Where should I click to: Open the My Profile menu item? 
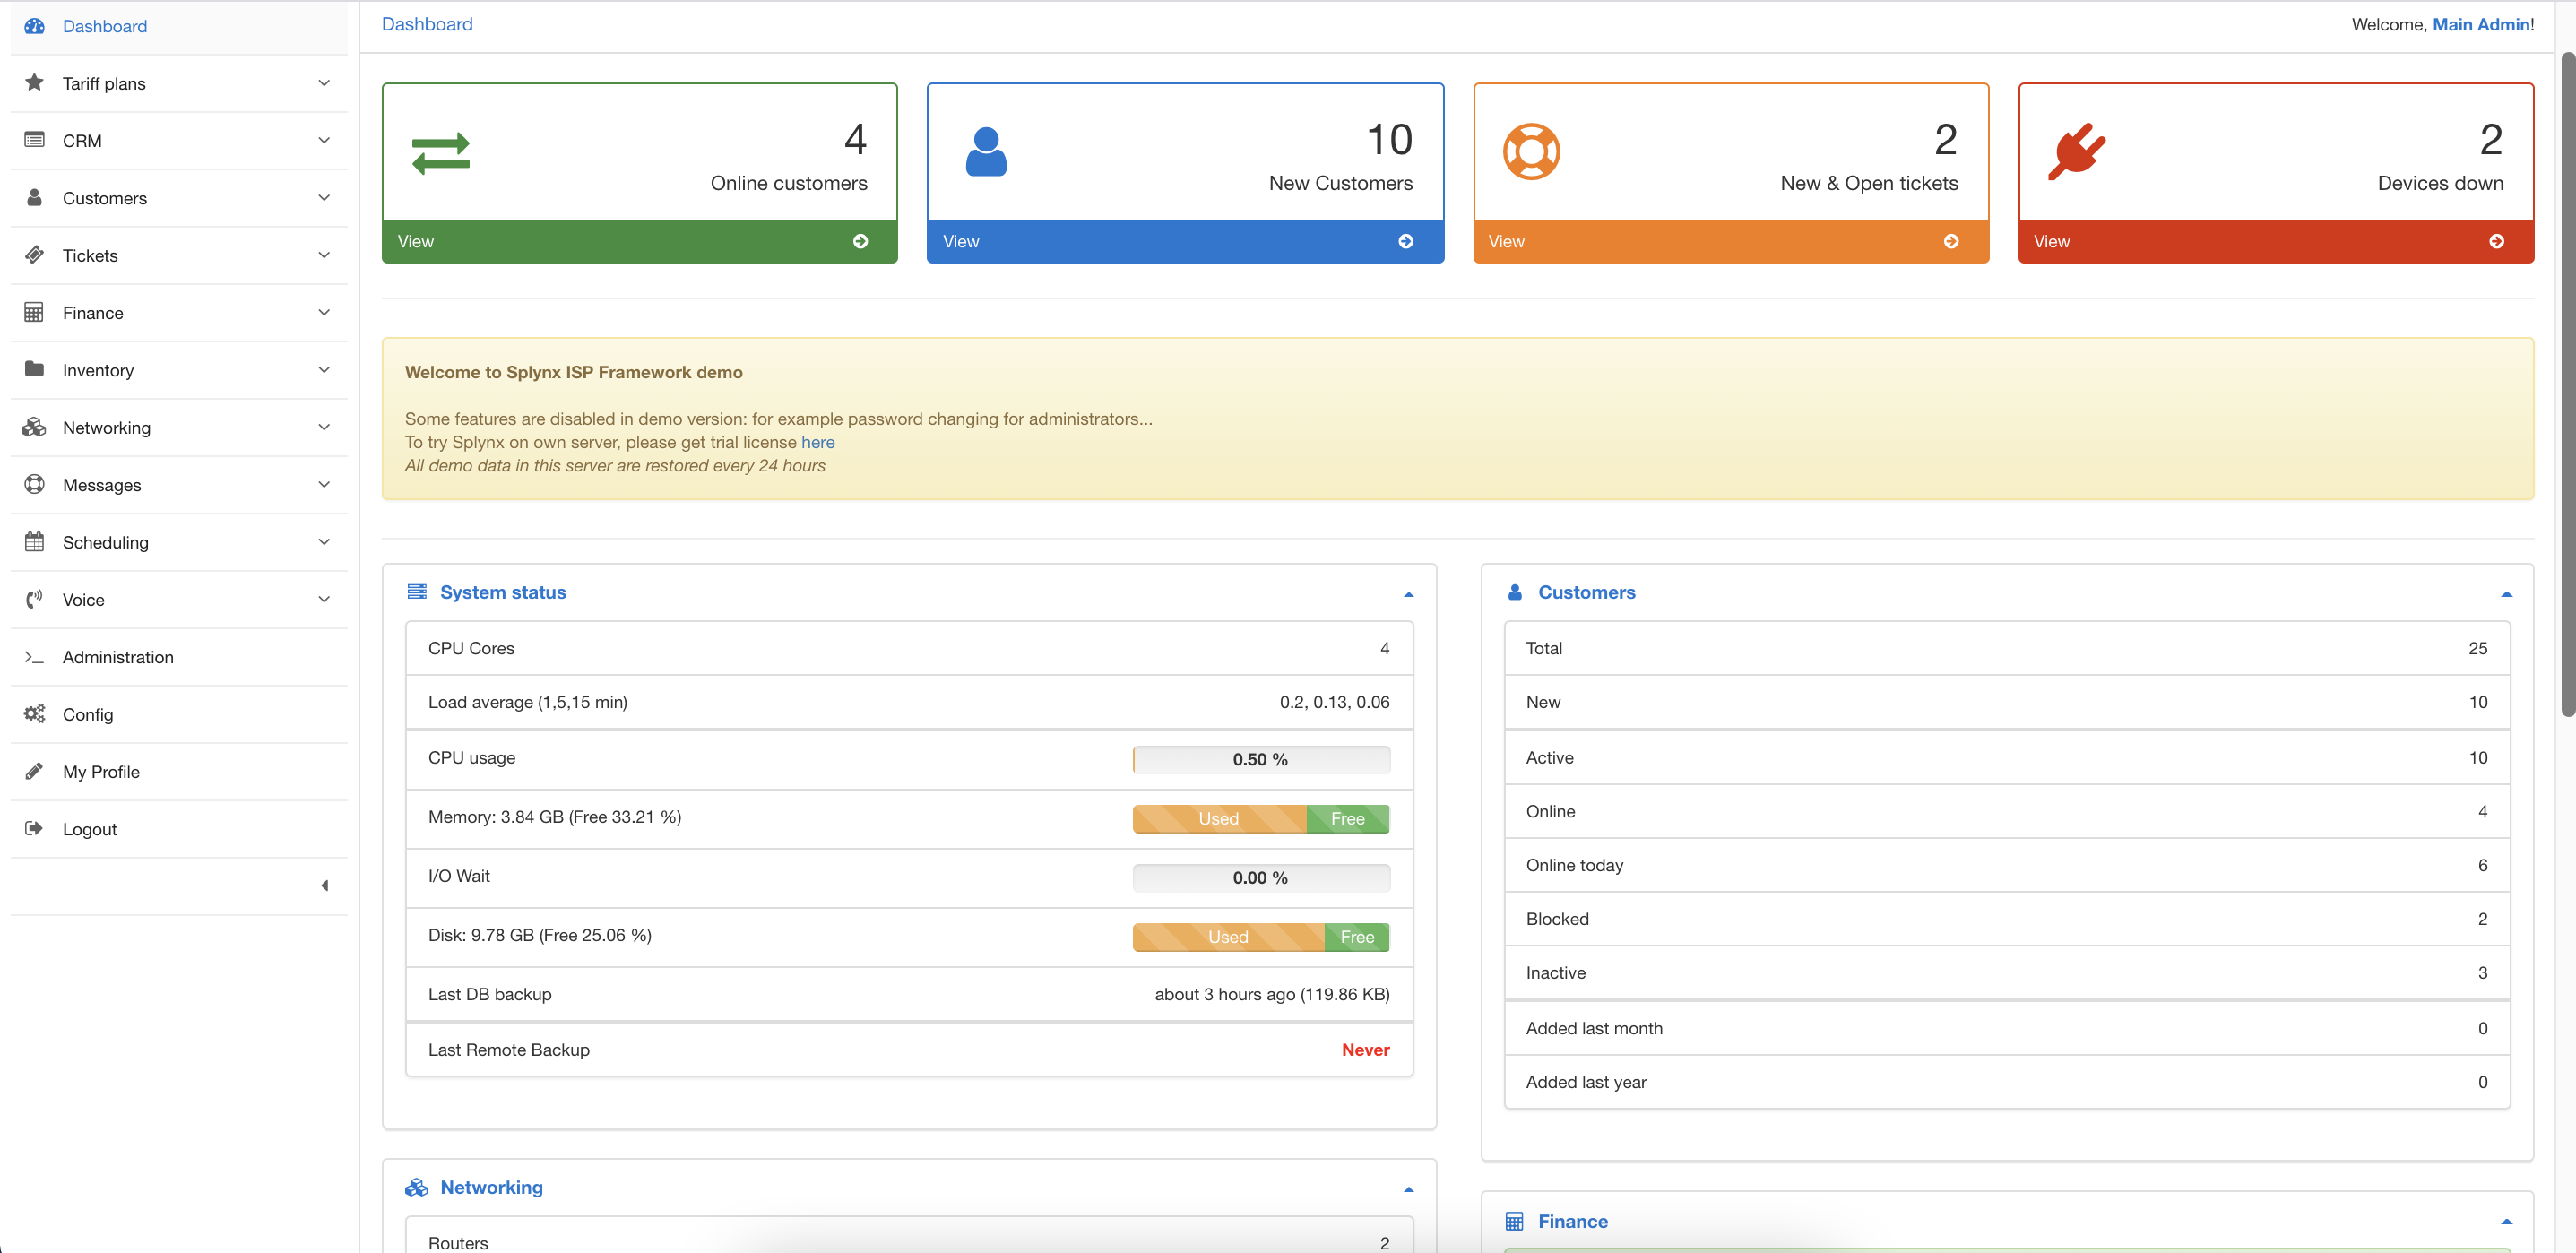click(x=102, y=771)
